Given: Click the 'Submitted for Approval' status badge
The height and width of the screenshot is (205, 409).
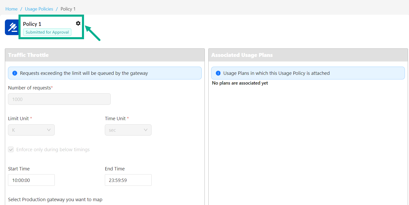Looking at the screenshot, I should pos(47,32).
